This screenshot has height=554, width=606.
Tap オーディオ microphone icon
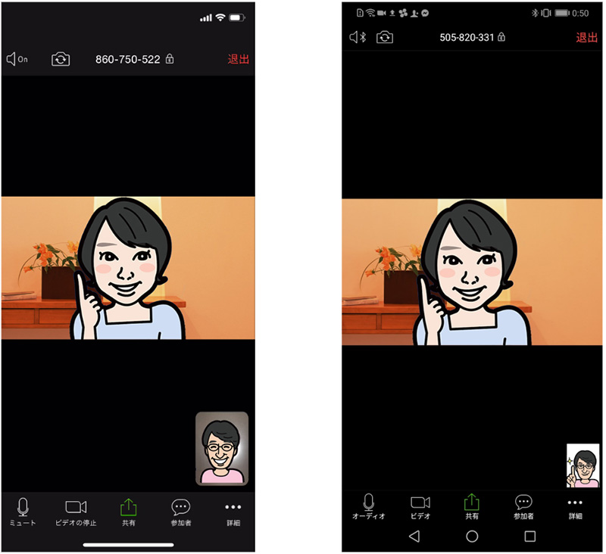pos(369,506)
